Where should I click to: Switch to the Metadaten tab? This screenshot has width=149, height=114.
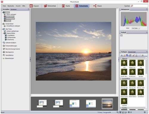coord(13,9)
